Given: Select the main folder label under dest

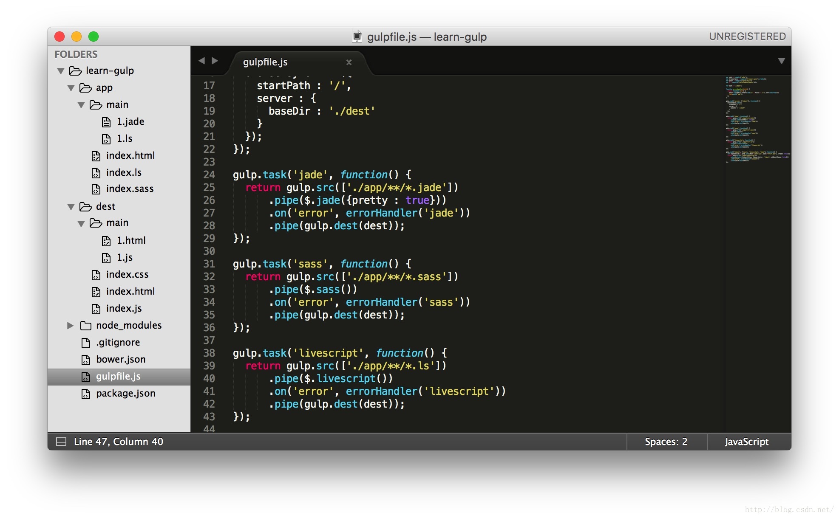Looking at the screenshot, I should point(117,222).
